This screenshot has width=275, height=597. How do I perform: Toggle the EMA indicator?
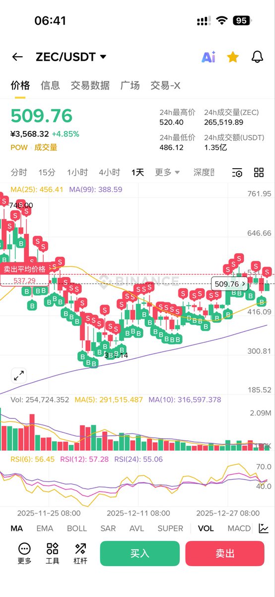pos(45,528)
